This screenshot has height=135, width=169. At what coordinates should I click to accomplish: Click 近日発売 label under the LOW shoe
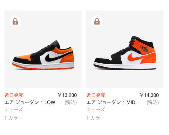point(14,95)
